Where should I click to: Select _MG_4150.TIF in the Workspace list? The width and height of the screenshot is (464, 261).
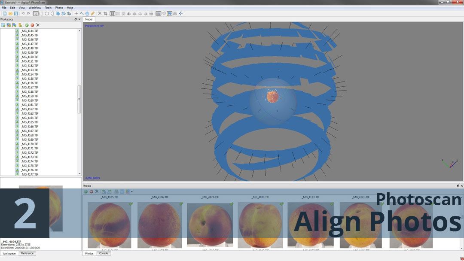[x=30, y=57]
